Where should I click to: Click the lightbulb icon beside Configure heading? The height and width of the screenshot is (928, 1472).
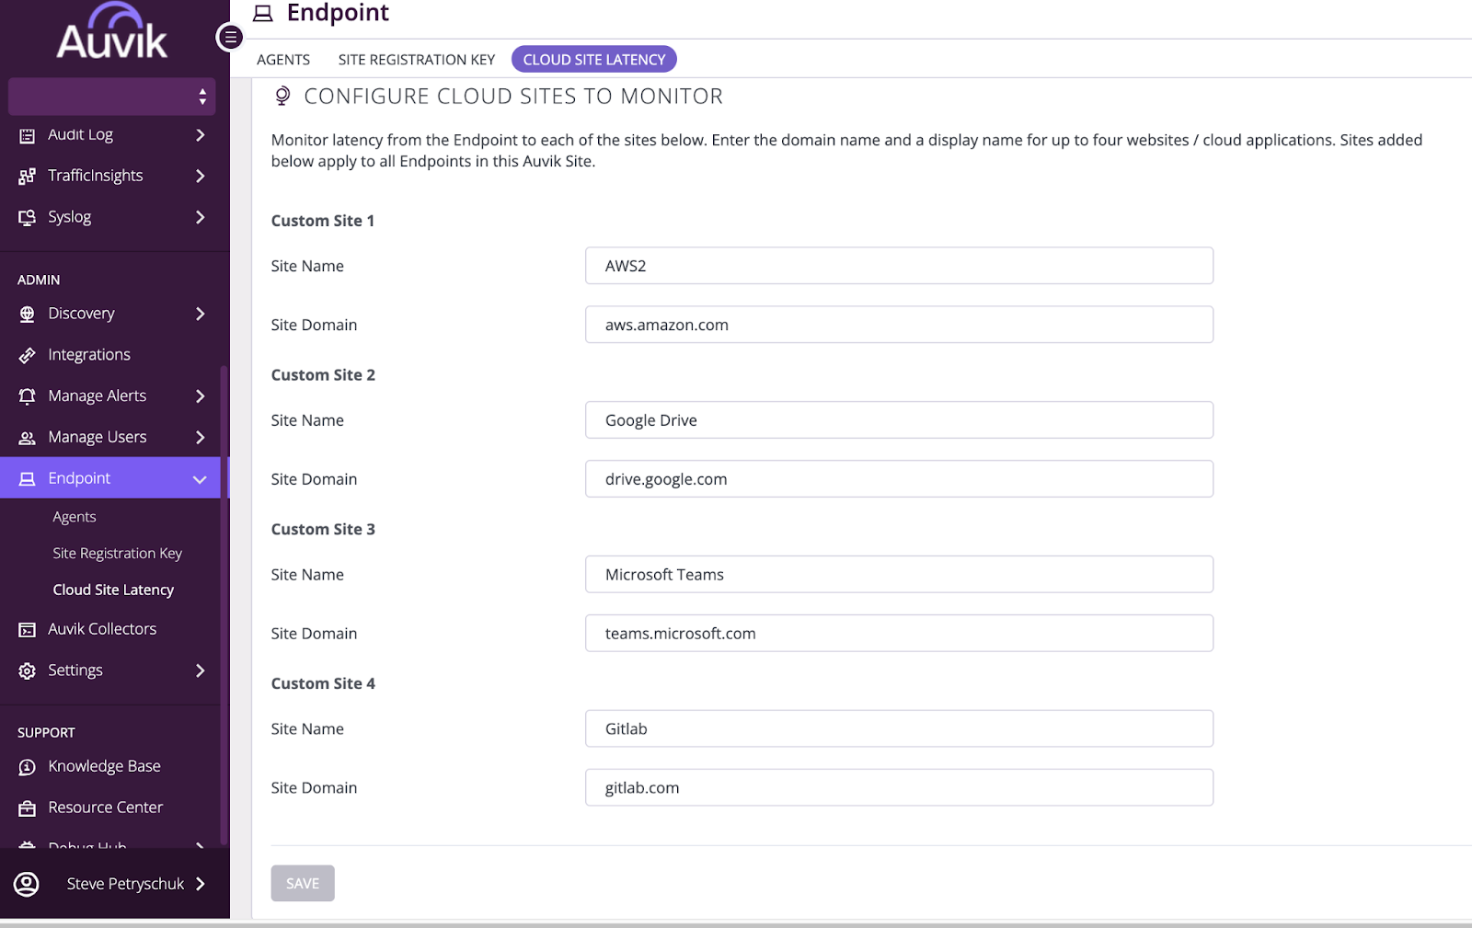(282, 96)
